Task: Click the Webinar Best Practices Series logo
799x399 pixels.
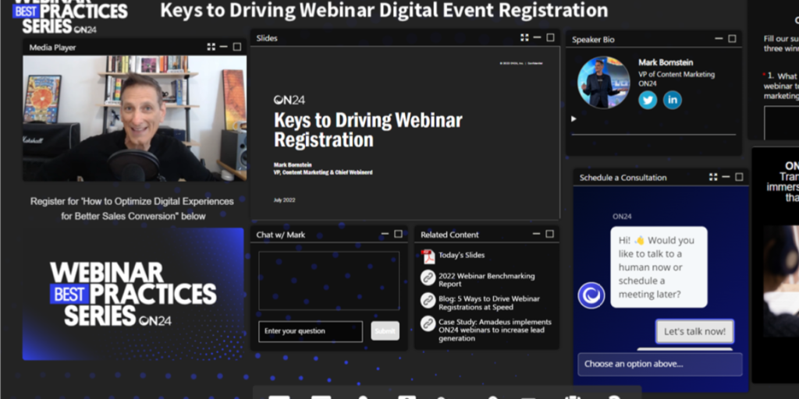Action: point(70,16)
